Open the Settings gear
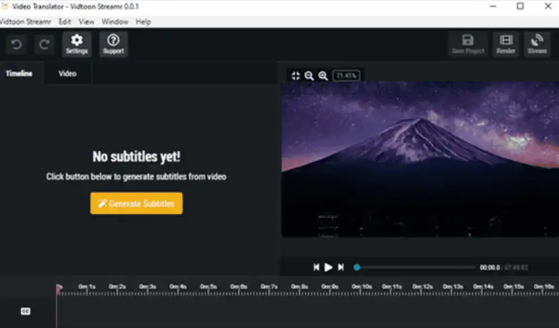 [x=77, y=44]
